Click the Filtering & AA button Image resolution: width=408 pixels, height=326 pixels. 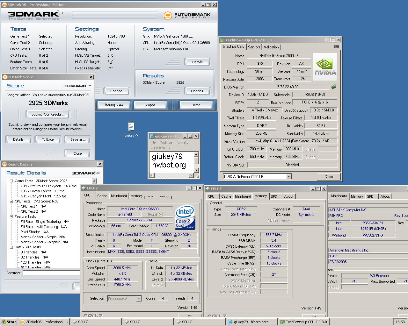[114, 105]
